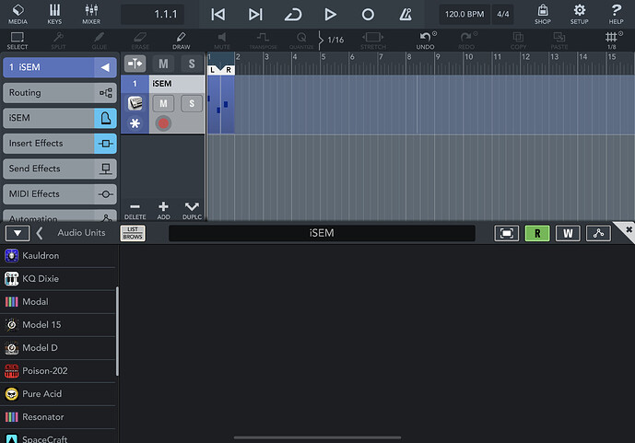Change the 4/4 time signature
635x443 pixels.
[x=503, y=14]
